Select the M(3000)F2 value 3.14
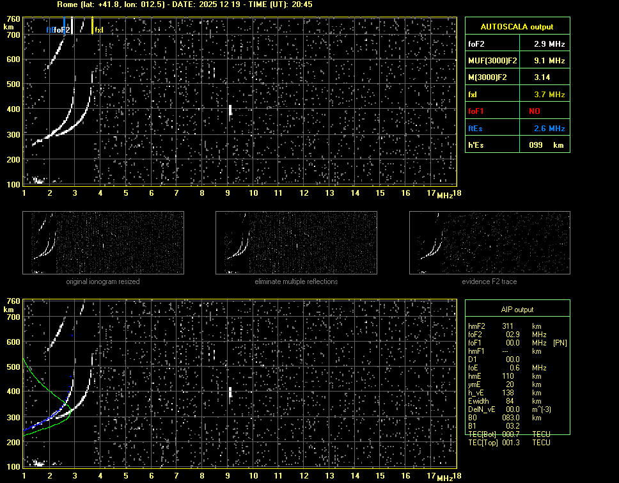 (x=542, y=77)
